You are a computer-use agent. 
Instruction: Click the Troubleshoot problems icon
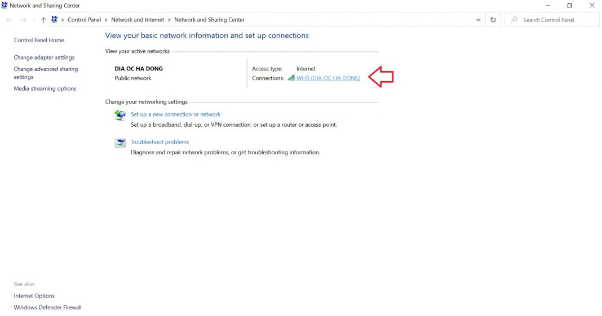tap(120, 143)
